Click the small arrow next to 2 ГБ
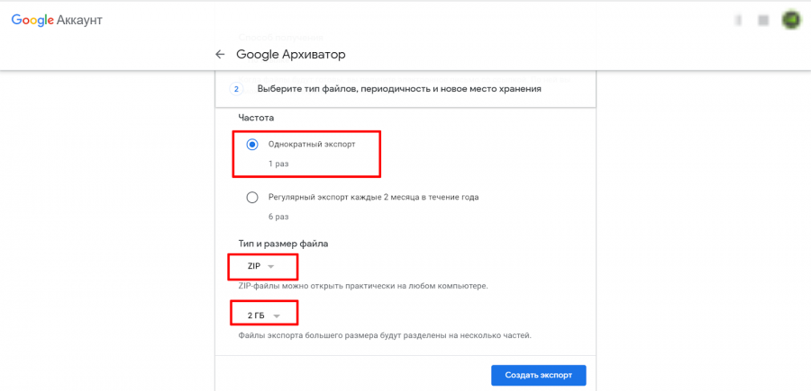Image resolution: width=811 pixels, height=391 pixels. [x=278, y=315]
